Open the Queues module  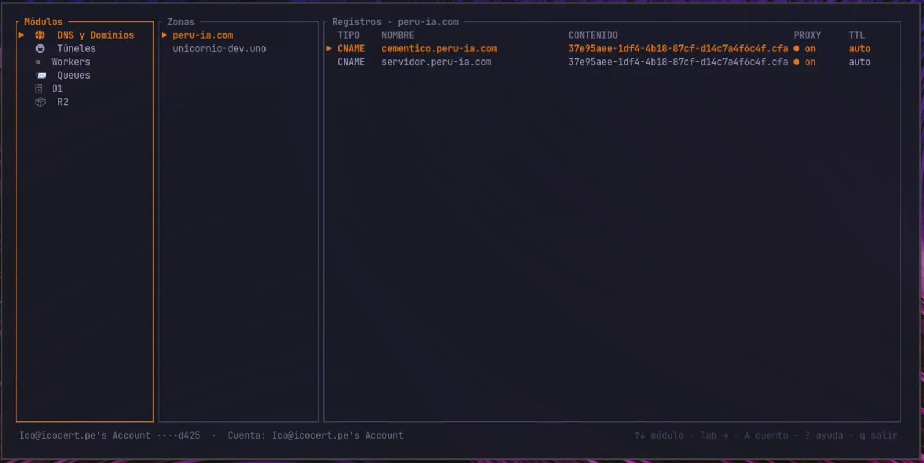pyautogui.click(x=73, y=75)
